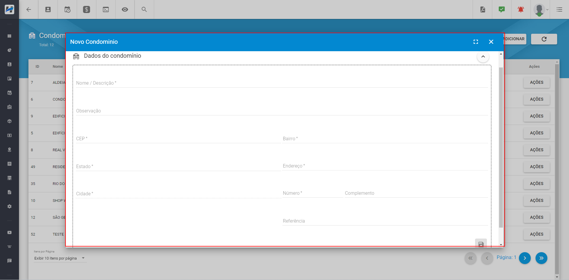The height and width of the screenshot is (280, 569).
Task: Open the user avatar menu
Action: pyautogui.click(x=541, y=10)
